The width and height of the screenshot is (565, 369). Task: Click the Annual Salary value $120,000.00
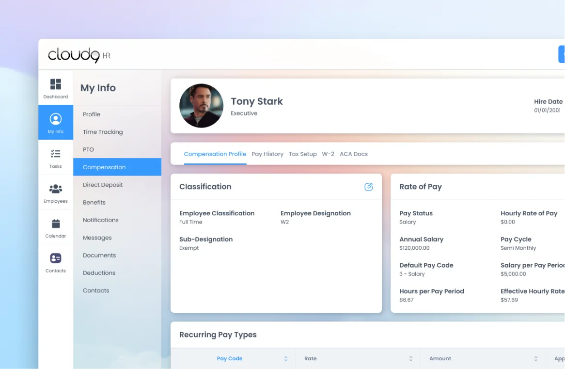tap(414, 248)
